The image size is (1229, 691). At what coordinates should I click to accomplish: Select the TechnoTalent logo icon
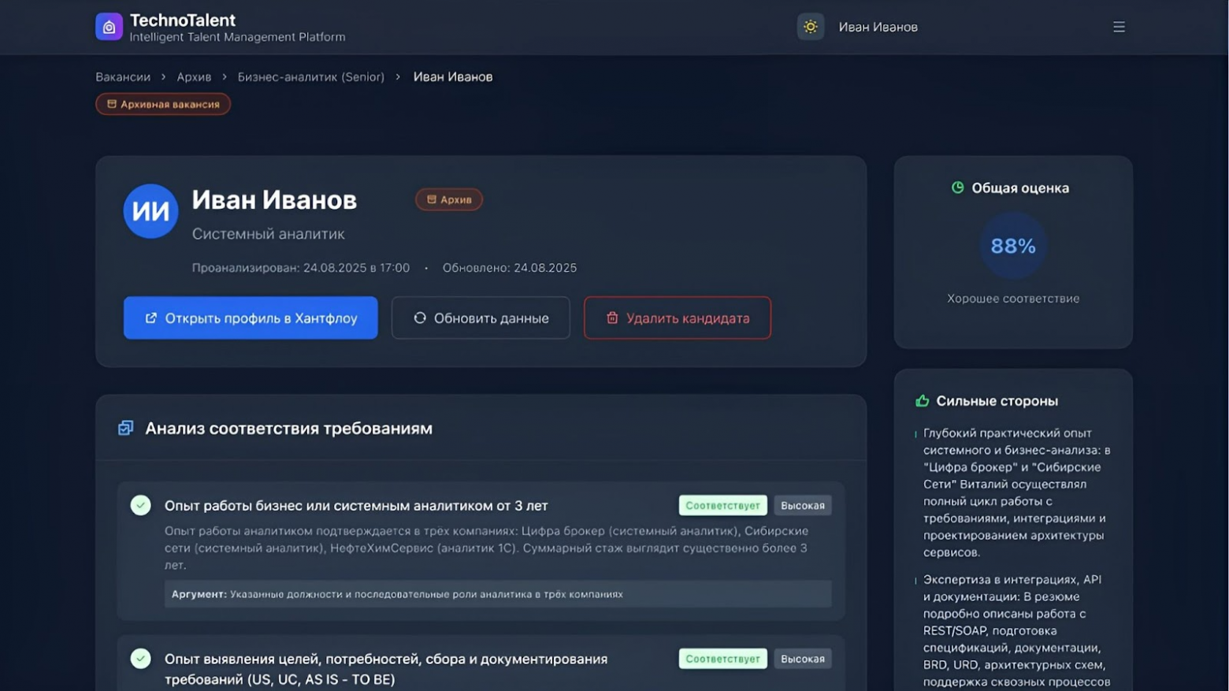click(108, 26)
